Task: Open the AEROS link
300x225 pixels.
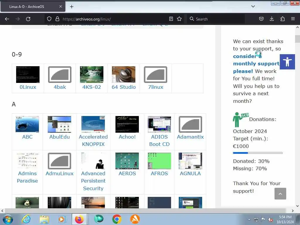Action: pyautogui.click(x=127, y=173)
